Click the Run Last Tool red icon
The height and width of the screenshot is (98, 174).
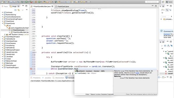[31, 2]
